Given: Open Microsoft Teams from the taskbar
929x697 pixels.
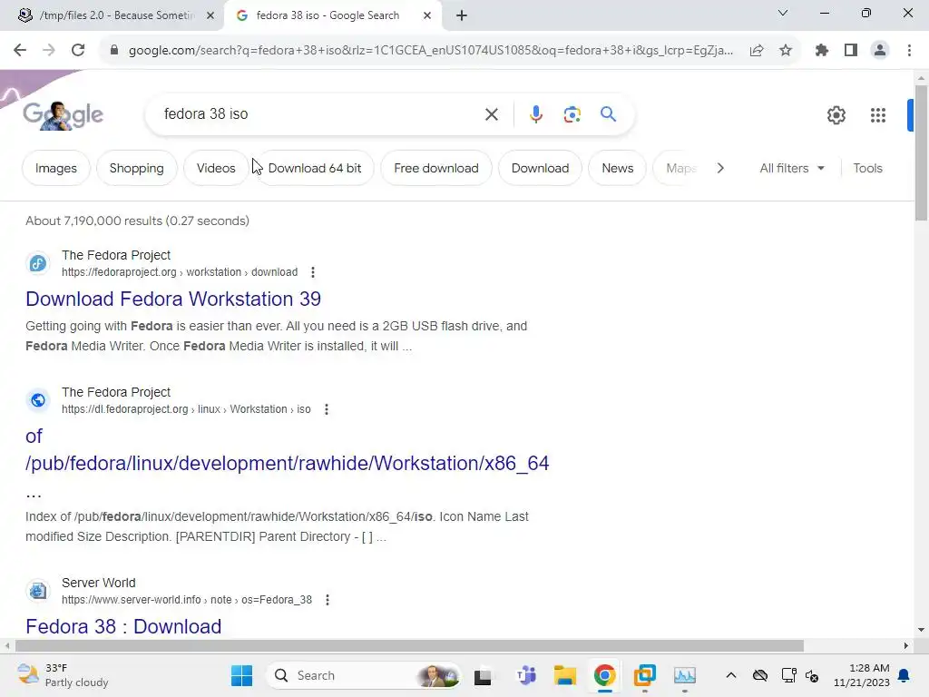Looking at the screenshot, I should (x=526, y=675).
